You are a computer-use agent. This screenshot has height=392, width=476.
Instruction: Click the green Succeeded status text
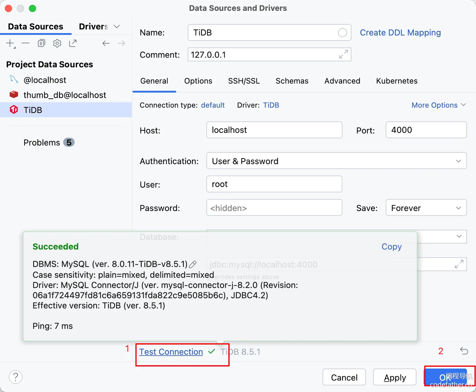point(56,247)
